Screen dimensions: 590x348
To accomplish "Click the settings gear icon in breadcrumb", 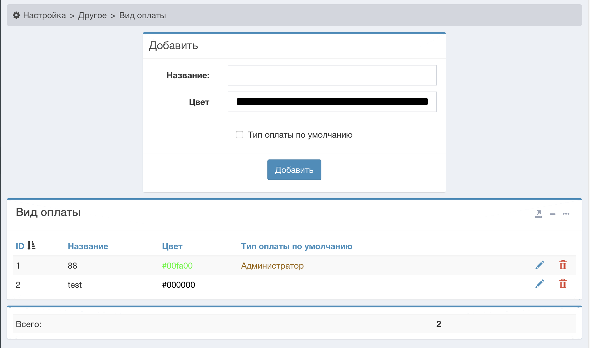I will pyautogui.click(x=16, y=15).
